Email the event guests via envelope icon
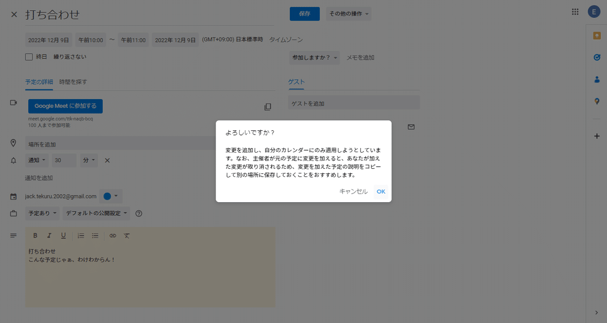 point(411,127)
